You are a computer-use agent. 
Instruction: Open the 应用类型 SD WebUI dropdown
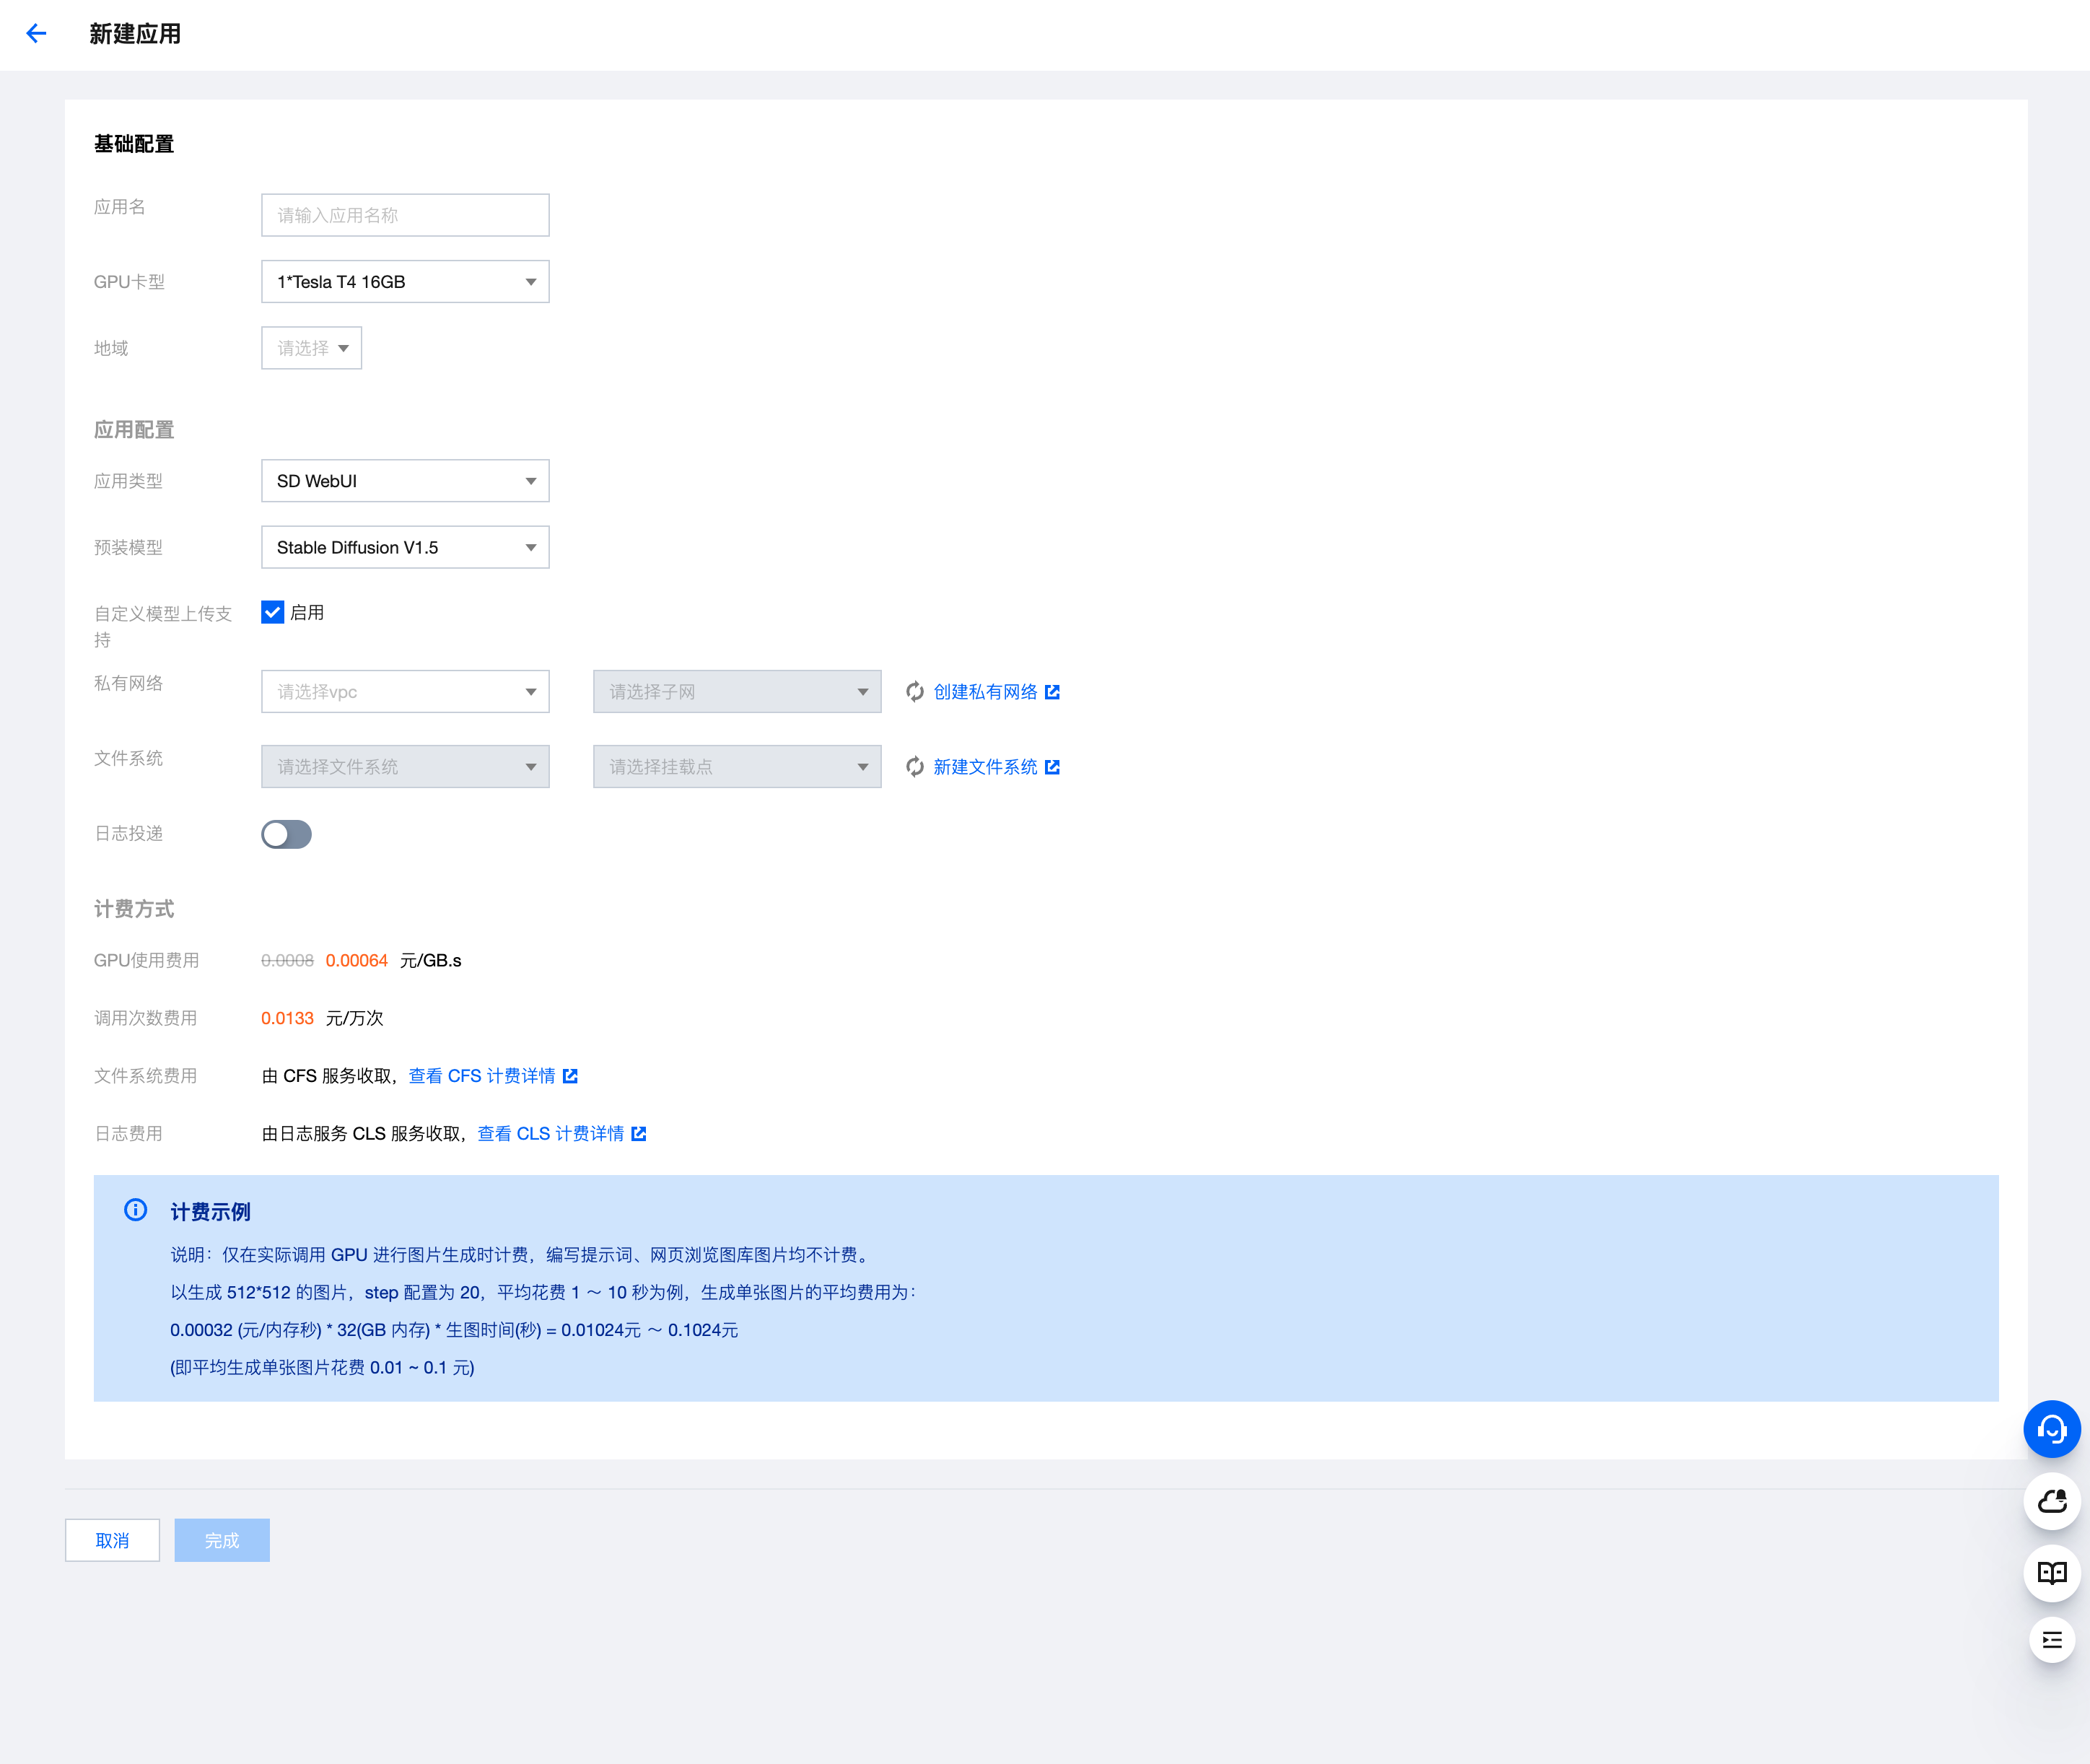(405, 481)
